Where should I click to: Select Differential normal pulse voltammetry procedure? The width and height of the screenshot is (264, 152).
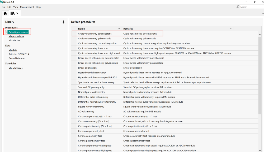point(97,102)
